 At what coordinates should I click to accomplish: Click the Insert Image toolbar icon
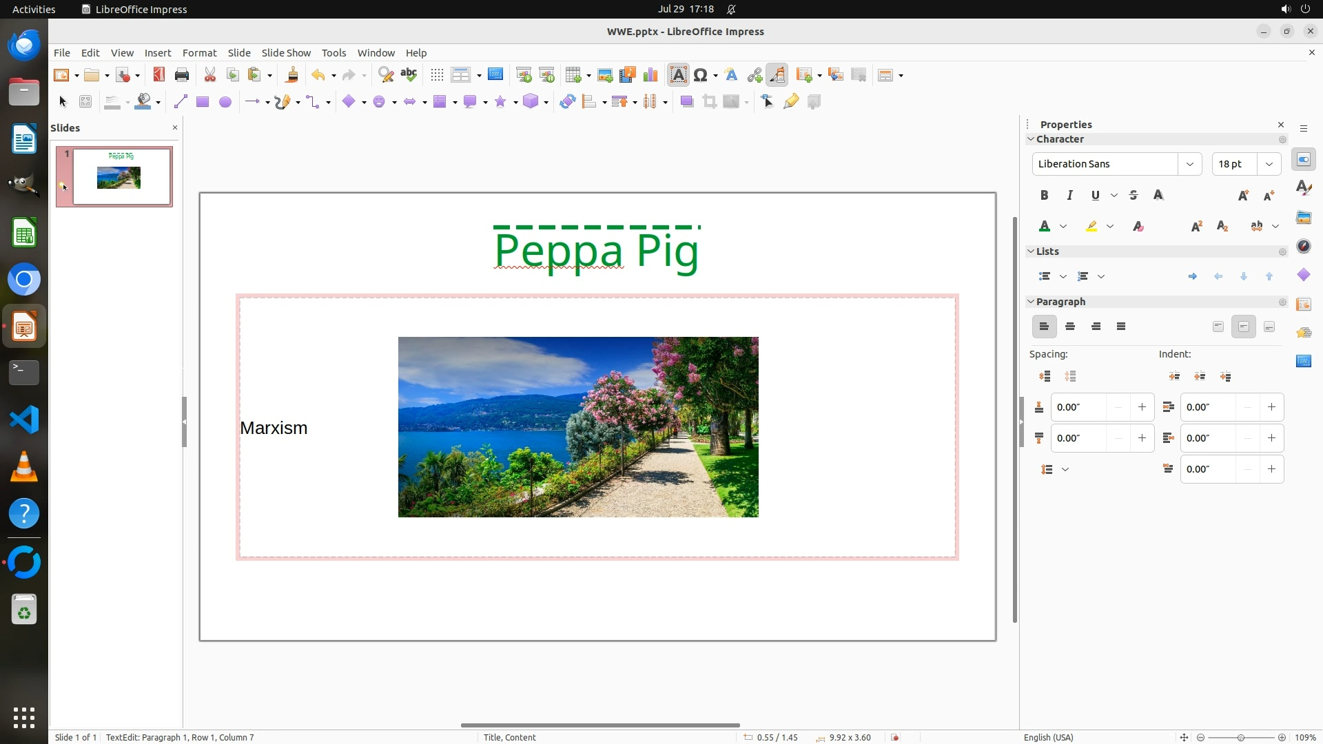pyautogui.click(x=605, y=75)
